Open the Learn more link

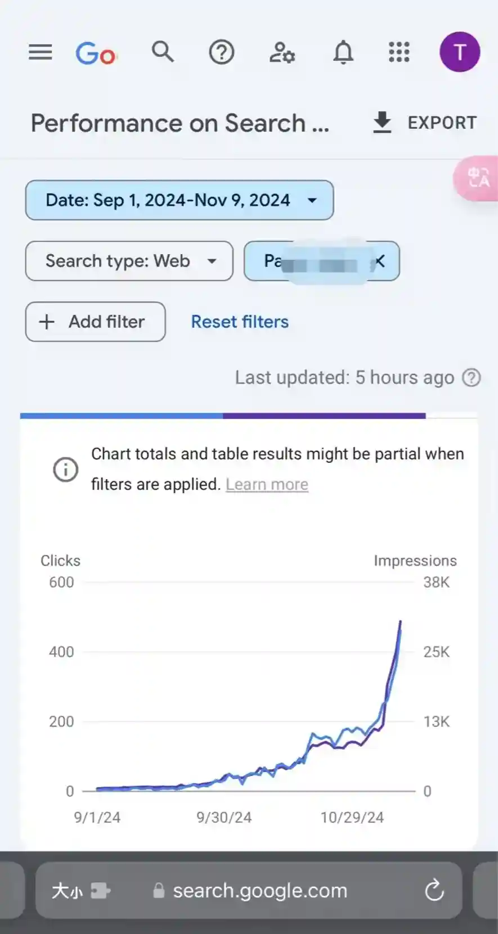267,484
